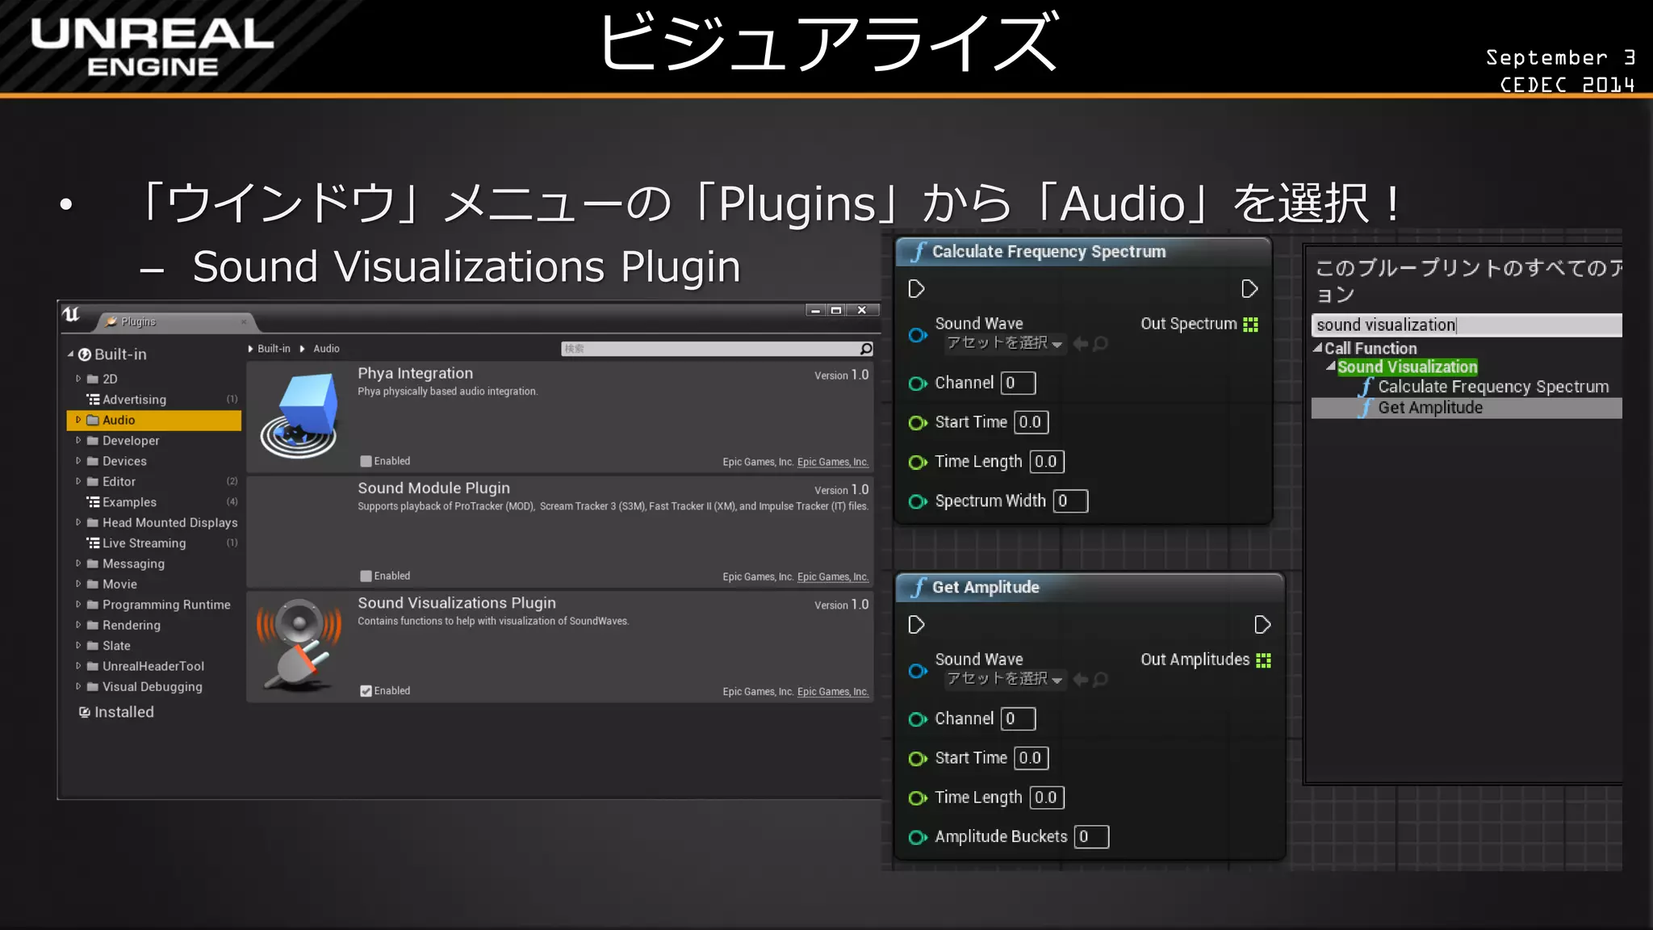Image resolution: width=1653 pixels, height=930 pixels.
Task: Click Calculate Frequency Spectrum output execution pin
Action: (1249, 289)
